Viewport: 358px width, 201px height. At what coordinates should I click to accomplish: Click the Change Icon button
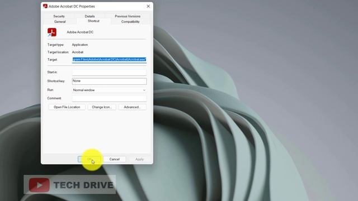coord(102,107)
